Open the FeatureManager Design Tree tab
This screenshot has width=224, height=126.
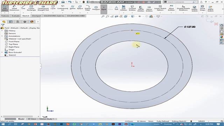4,22
